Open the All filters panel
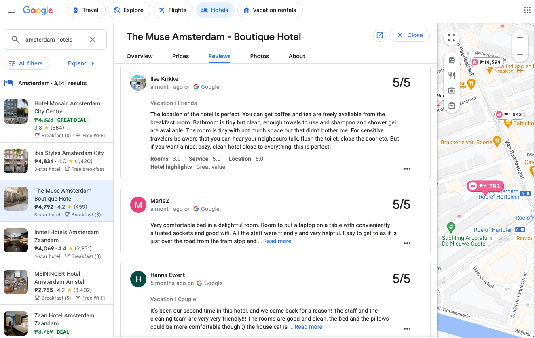This screenshot has height=338, width=535. pyautogui.click(x=26, y=63)
